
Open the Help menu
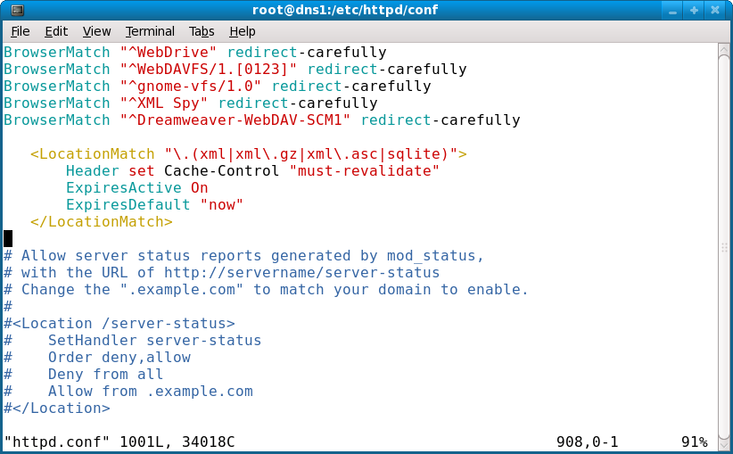[243, 31]
